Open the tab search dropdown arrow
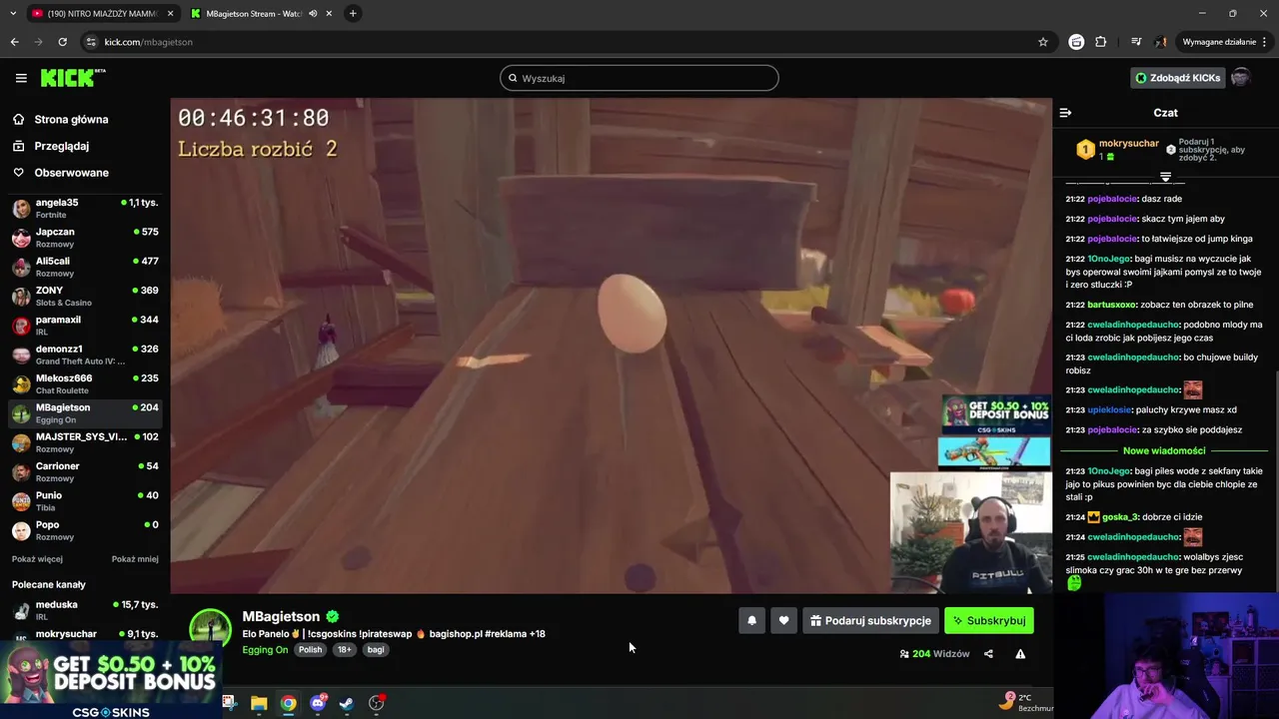Image resolution: width=1279 pixels, height=719 pixels. 12,13
